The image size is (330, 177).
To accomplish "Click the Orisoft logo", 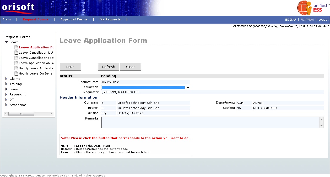I will pos(18,7).
